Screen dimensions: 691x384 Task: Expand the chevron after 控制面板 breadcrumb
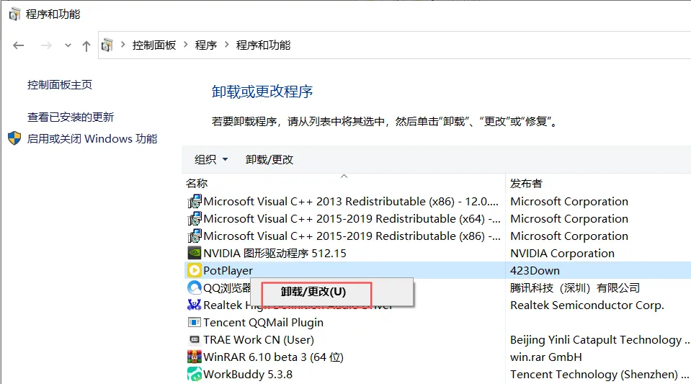pos(185,45)
